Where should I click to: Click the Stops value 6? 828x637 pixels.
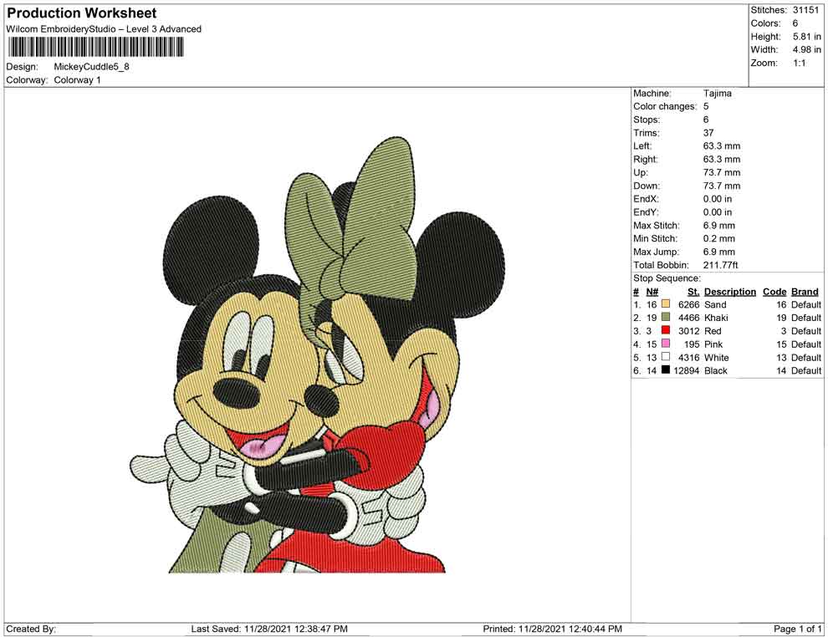(706, 120)
